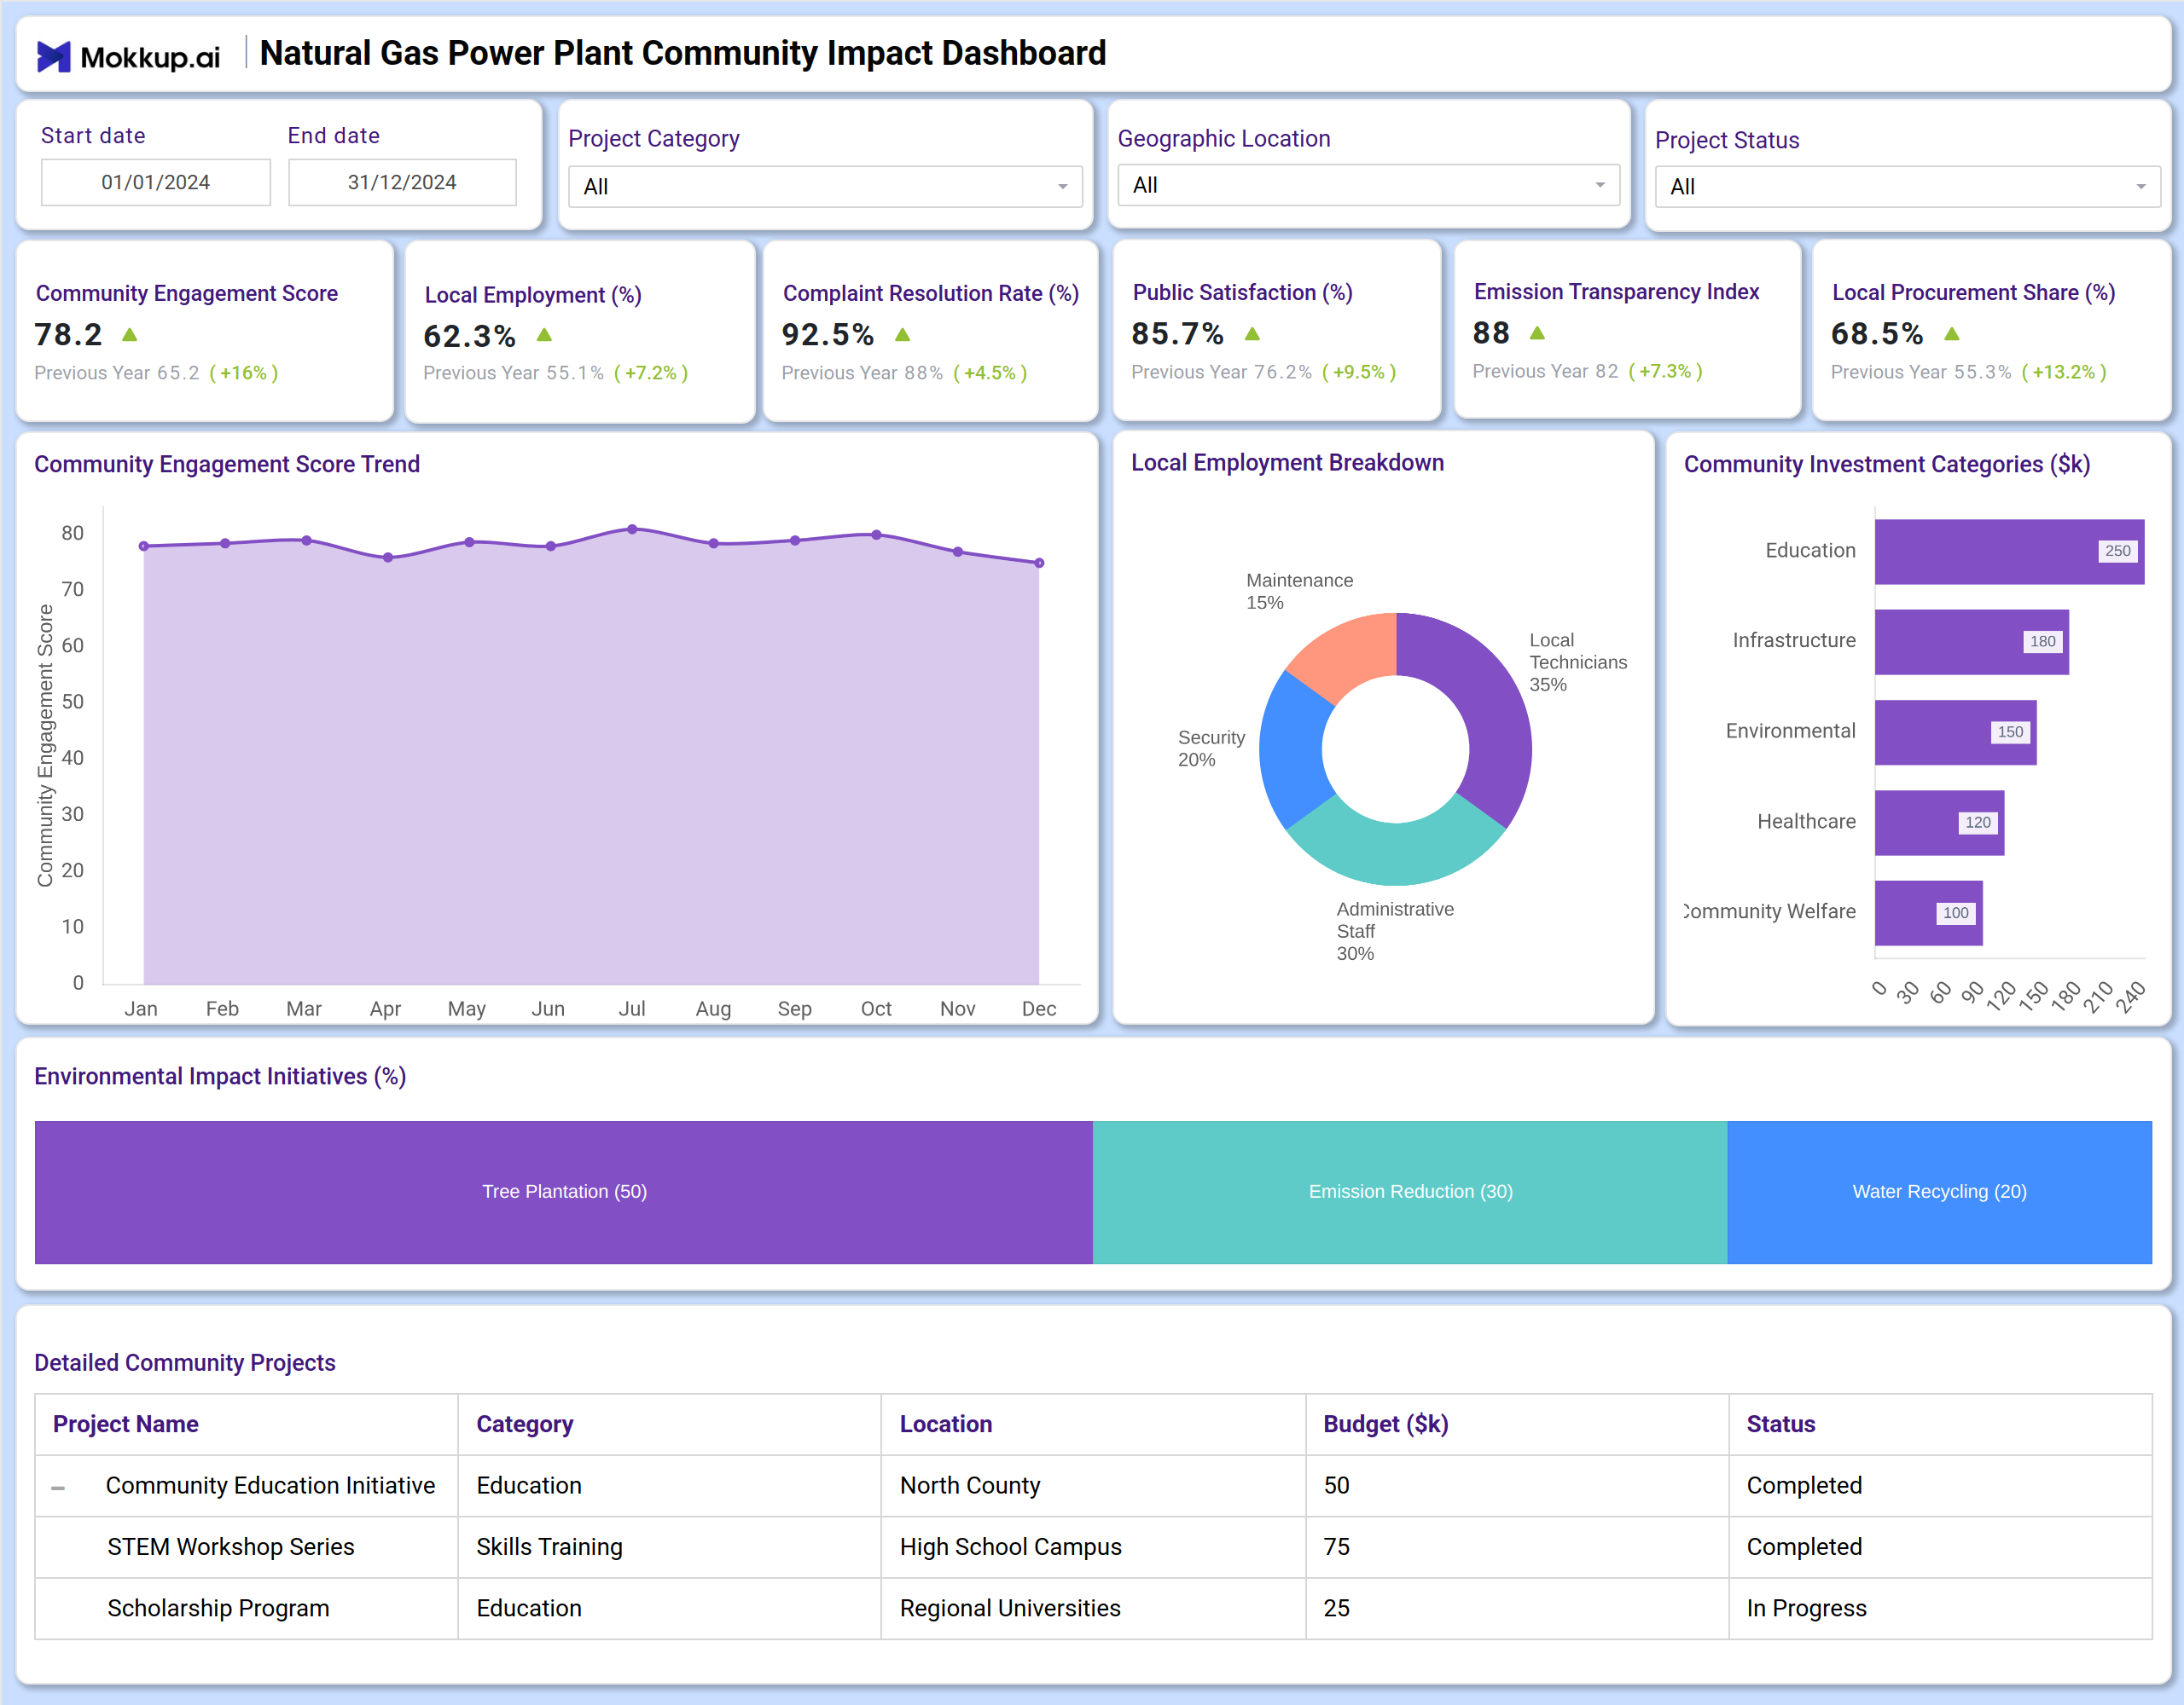Select the Administrative Staff donut segment

[x=1395, y=846]
